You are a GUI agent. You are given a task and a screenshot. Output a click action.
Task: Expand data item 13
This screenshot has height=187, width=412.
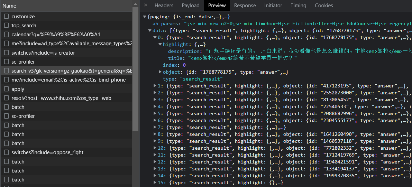[x=155, y=169]
